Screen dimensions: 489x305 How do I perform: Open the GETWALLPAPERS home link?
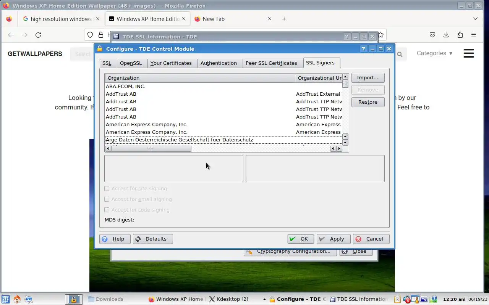tap(35, 54)
